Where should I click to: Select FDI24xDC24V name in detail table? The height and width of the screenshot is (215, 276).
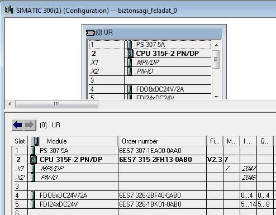(59, 204)
